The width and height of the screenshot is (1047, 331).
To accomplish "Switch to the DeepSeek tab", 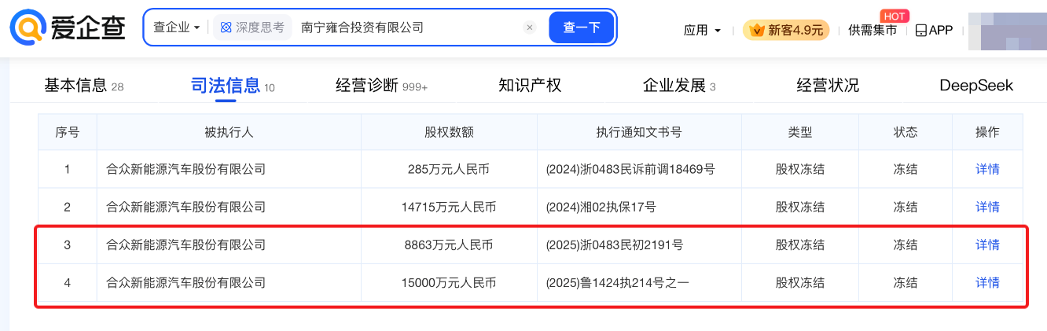I will [x=976, y=85].
